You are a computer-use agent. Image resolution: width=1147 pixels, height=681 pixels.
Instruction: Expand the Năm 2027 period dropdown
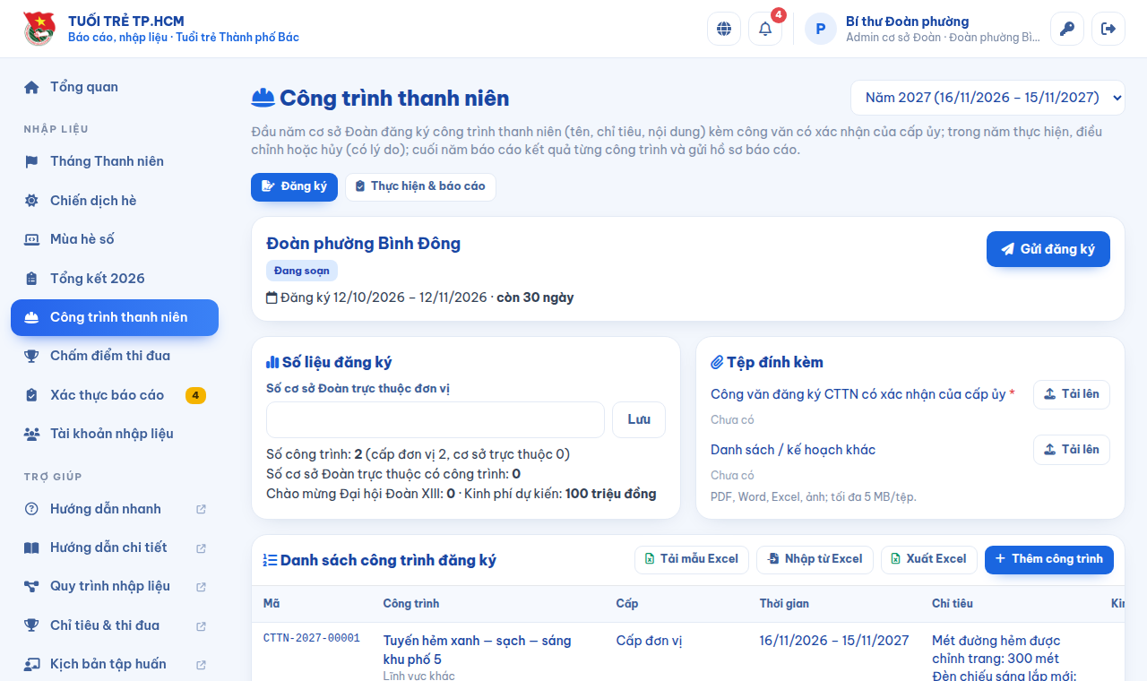coord(987,98)
